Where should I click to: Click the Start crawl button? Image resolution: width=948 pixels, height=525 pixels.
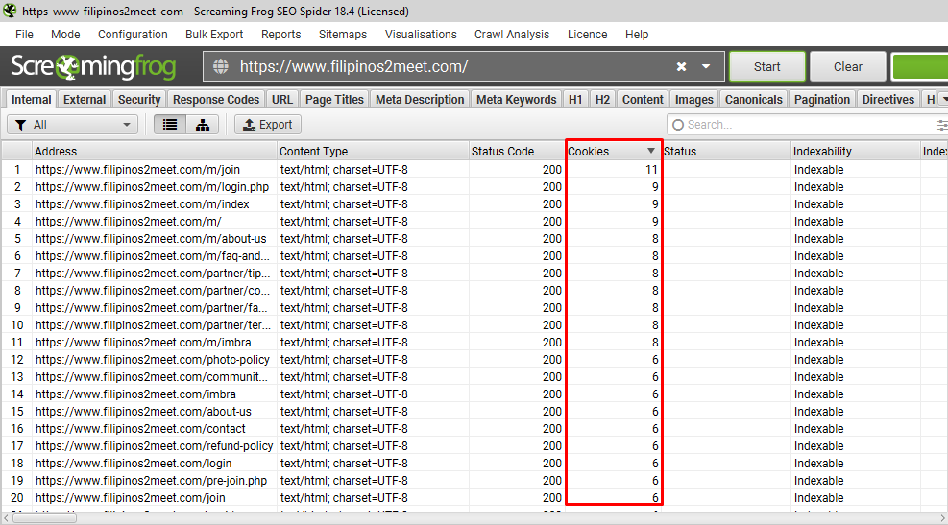[766, 66]
